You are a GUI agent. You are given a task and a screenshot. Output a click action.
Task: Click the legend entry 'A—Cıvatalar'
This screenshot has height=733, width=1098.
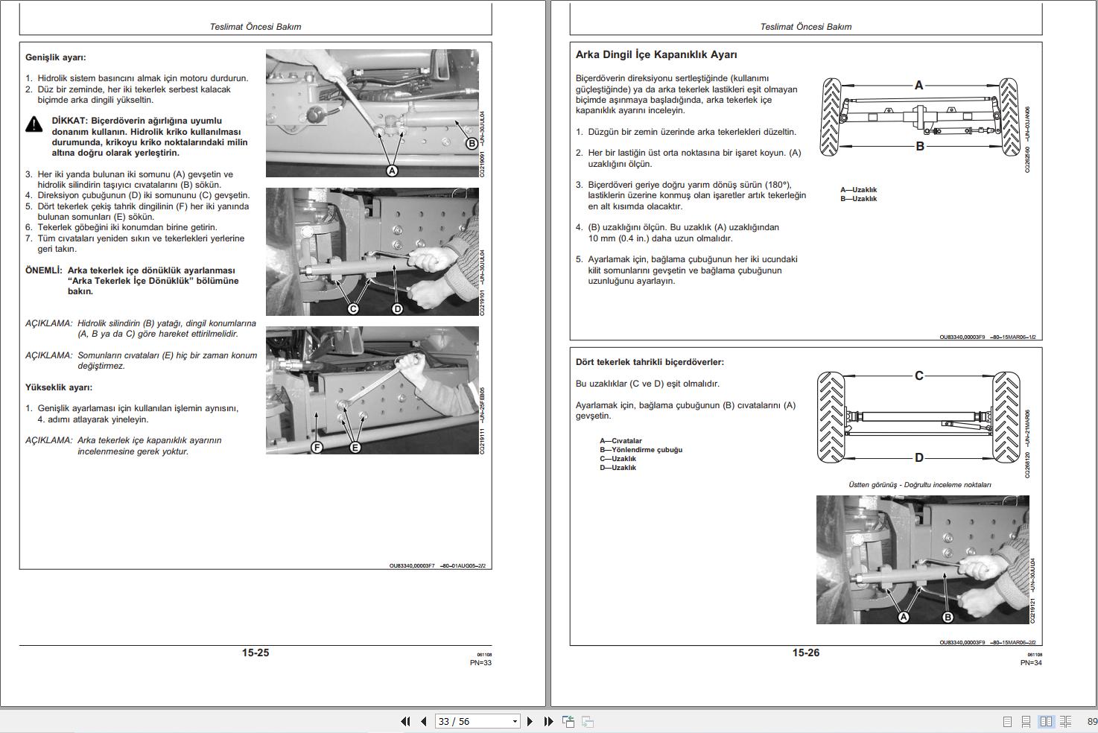tap(621, 441)
